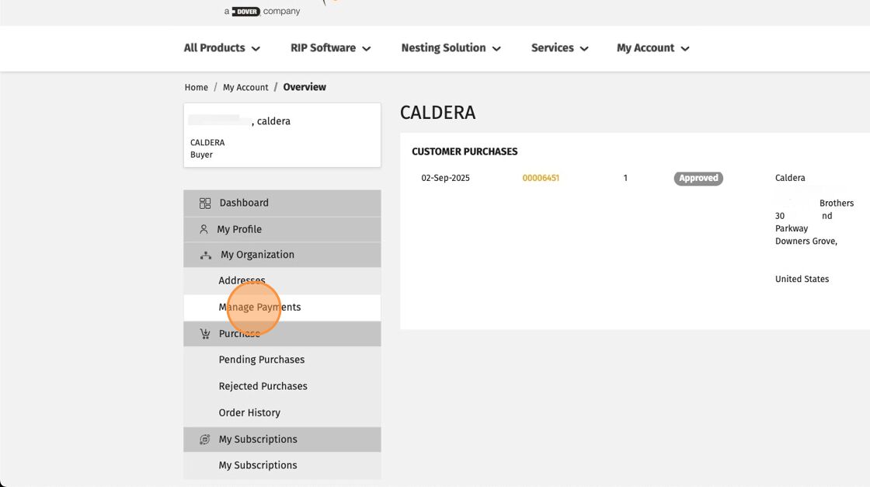Select My Profile in the sidebar

tap(282, 229)
